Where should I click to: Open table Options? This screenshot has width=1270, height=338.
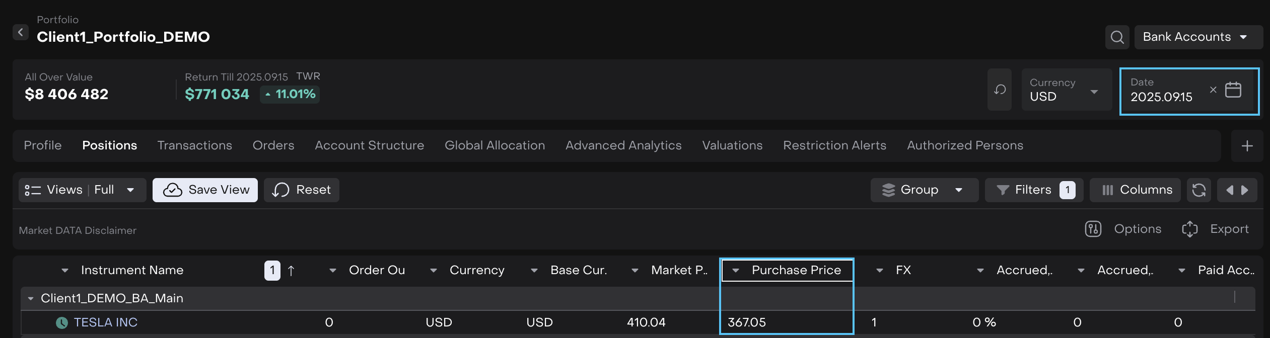click(1123, 229)
